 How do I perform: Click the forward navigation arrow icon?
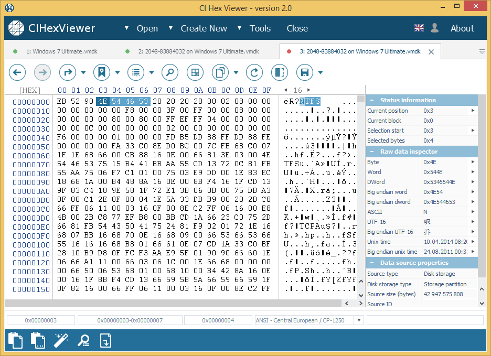click(x=42, y=73)
